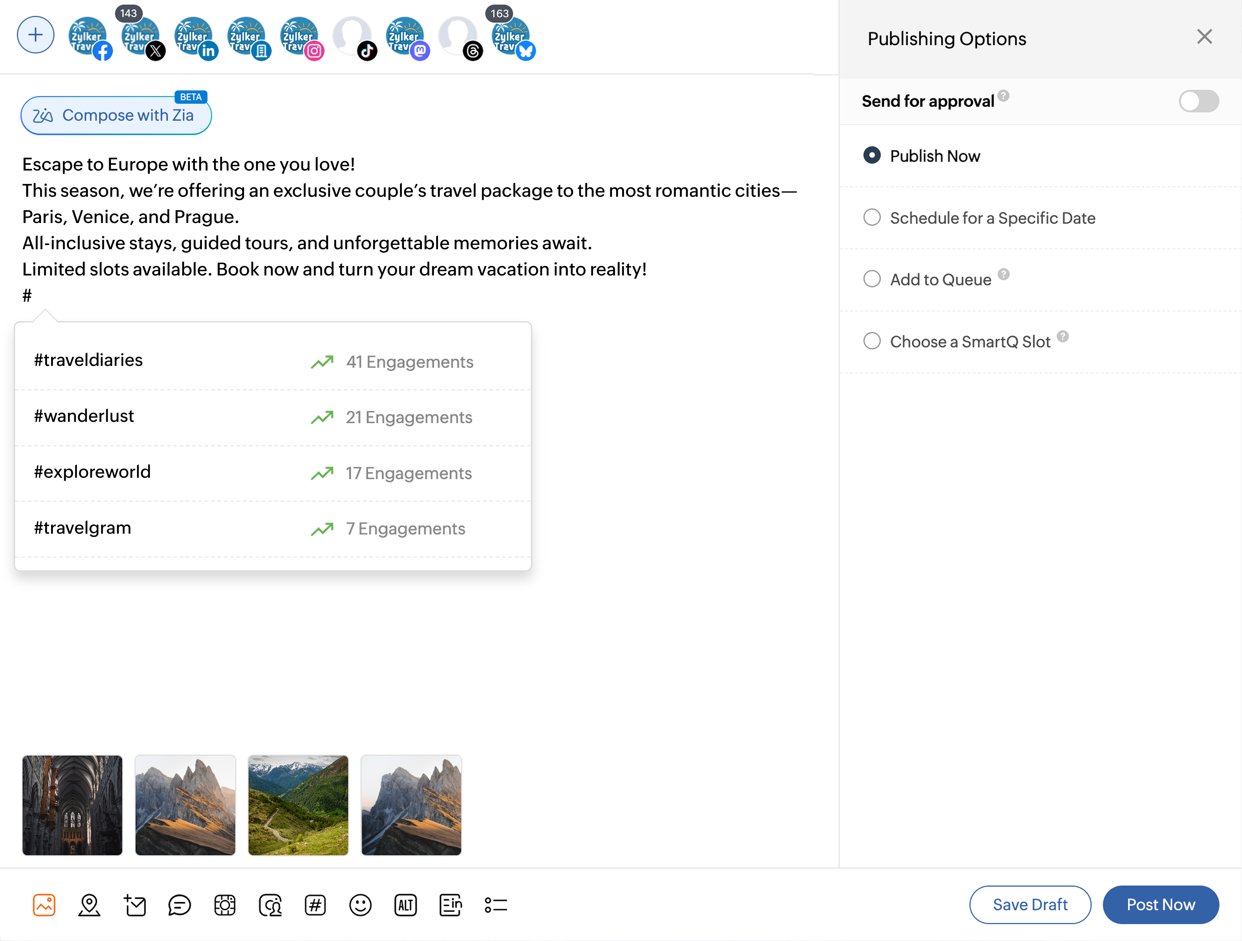Click the ALT text icon
This screenshot has width=1242, height=941.
[x=405, y=904]
